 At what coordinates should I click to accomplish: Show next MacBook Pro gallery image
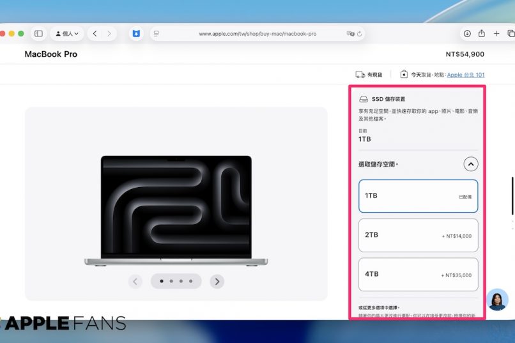tap(217, 281)
